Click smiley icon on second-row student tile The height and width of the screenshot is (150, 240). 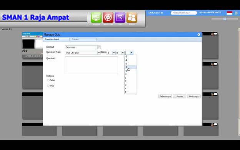[x=212, y=64]
